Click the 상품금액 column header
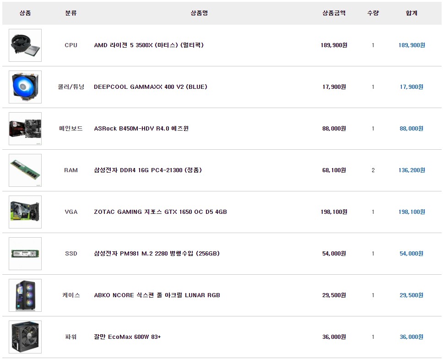Screen dimensions: 443x359 tap(334, 13)
